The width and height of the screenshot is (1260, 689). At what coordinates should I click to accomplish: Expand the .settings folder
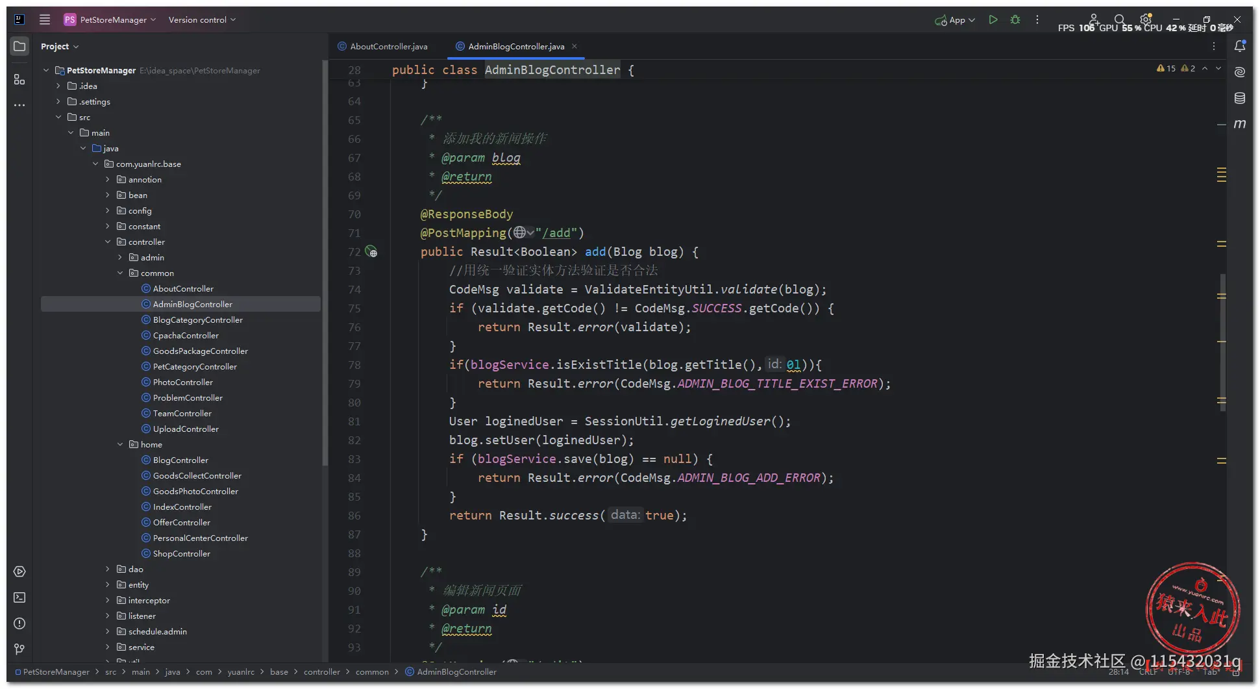click(x=58, y=101)
